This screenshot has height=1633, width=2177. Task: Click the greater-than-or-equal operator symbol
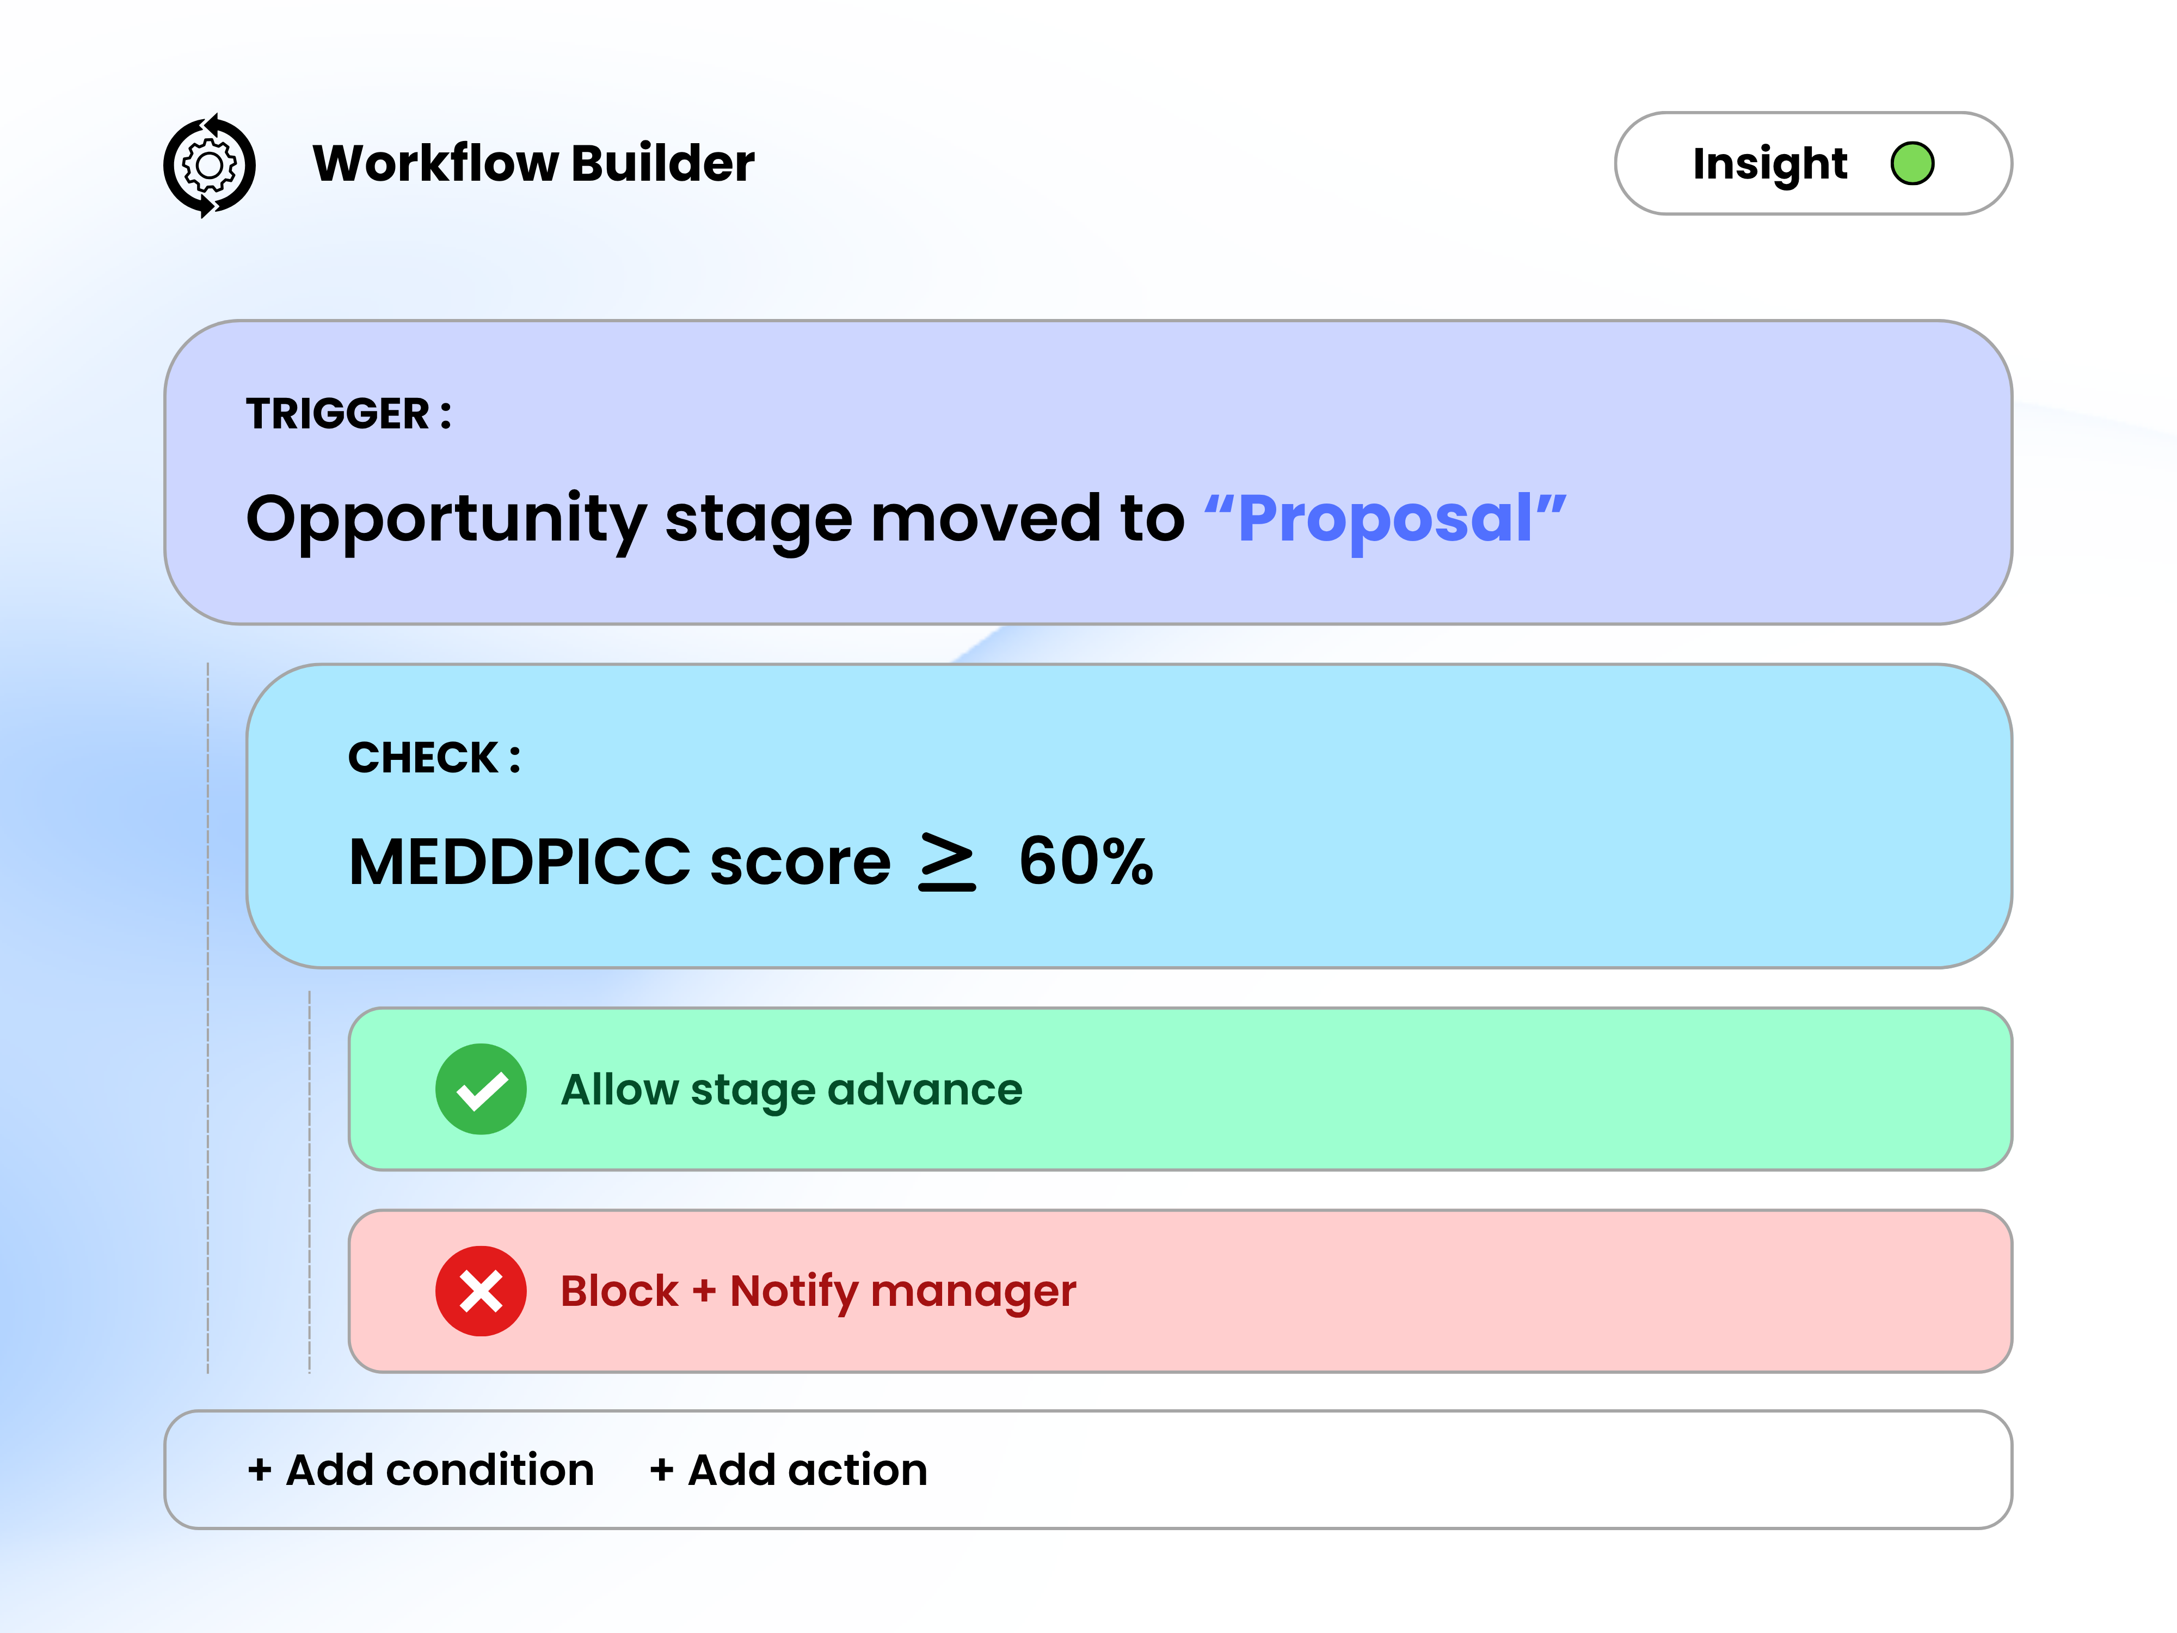947,862
